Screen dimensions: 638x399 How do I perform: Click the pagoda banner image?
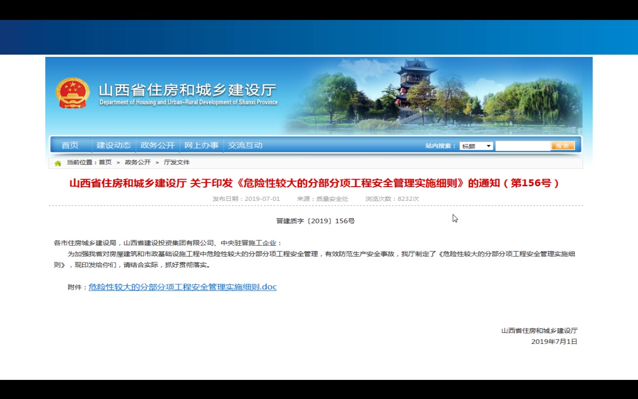433,96
